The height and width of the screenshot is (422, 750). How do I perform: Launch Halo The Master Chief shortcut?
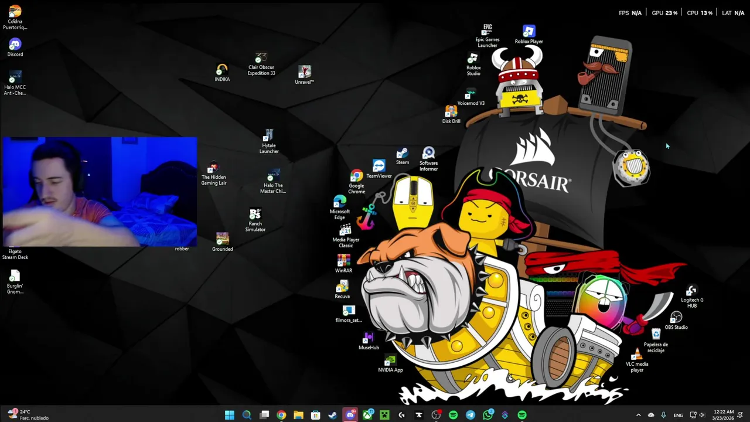click(273, 182)
